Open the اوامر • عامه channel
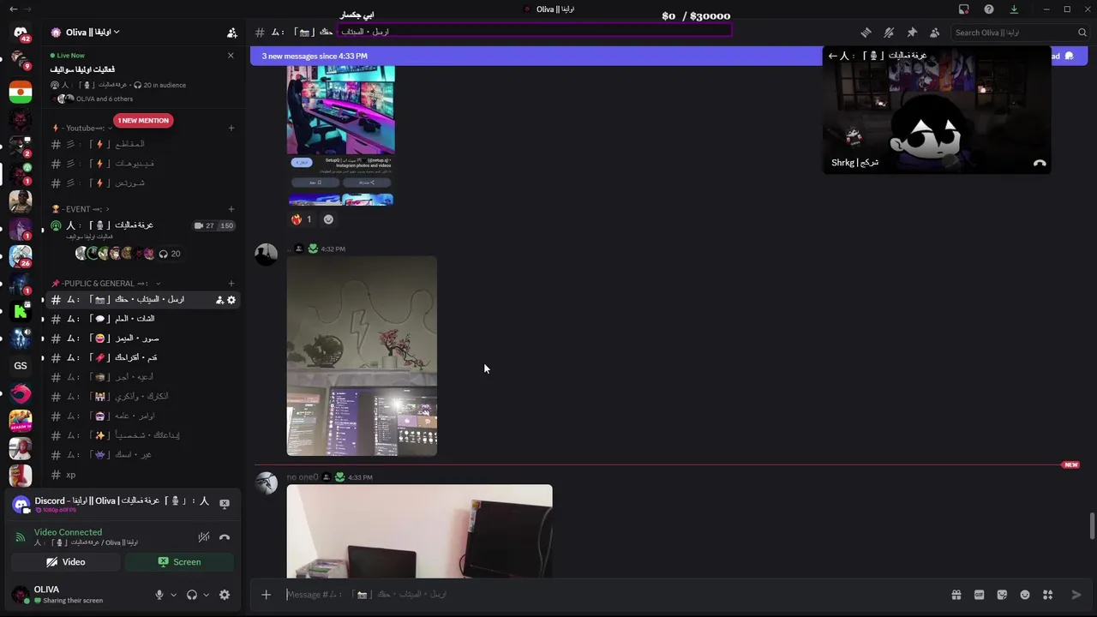The image size is (1097, 617). (142, 416)
